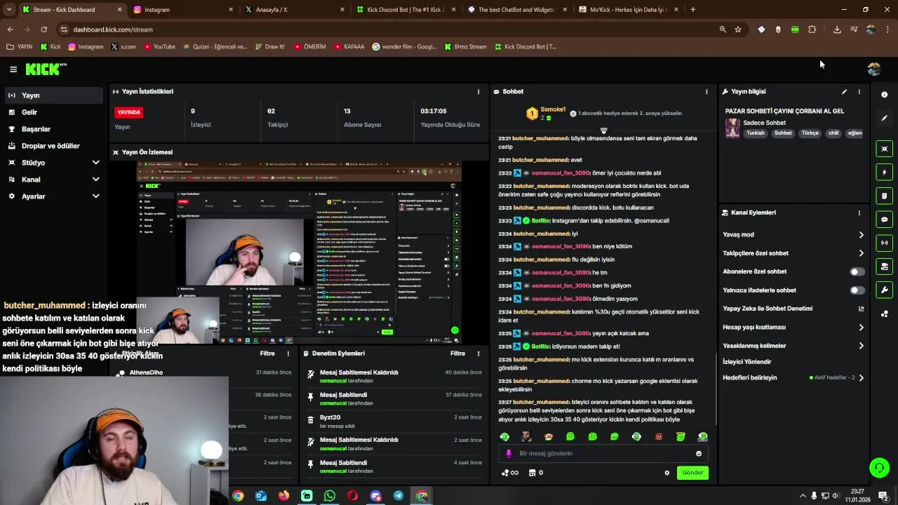Toggle the wrench widget in right sidebar
Viewport: 898px width, 505px height.
coord(884,290)
